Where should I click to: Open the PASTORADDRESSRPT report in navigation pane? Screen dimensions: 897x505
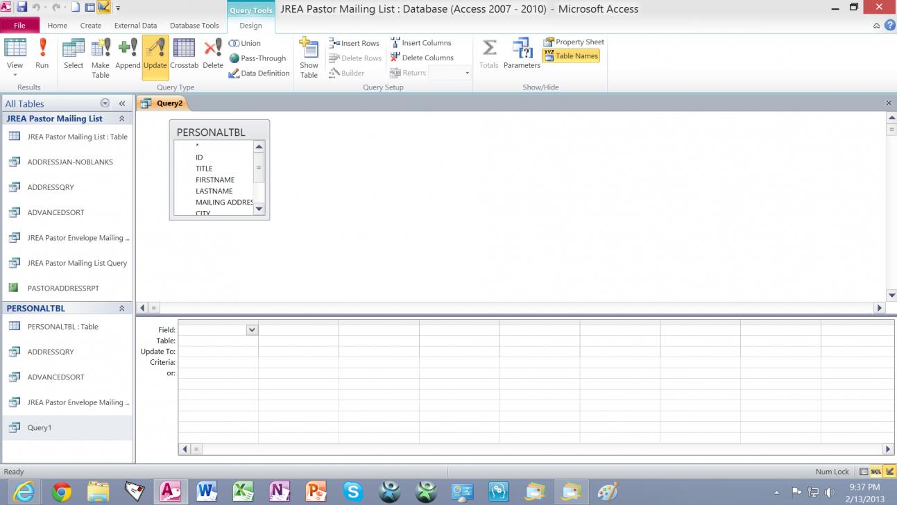(67, 288)
